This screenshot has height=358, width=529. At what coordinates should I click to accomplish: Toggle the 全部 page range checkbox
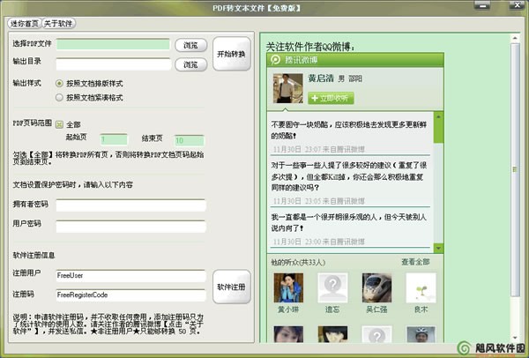click(x=59, y=124)
